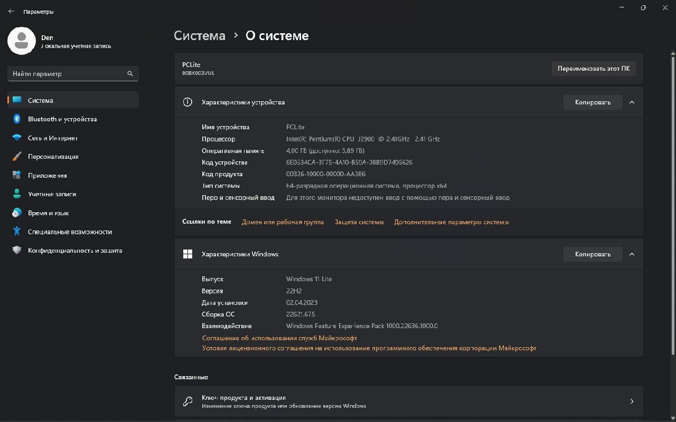This screenshot has width=676, height=422.
Task: Open the Ключ продукта и активация chevron
Action: [632, 401]
